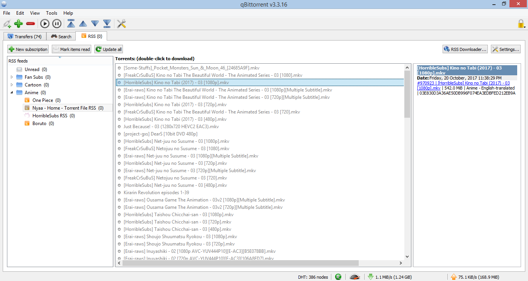Toggle alternative speed limits speedometer icon
The image size is (528, 281).
click(355, 277)
